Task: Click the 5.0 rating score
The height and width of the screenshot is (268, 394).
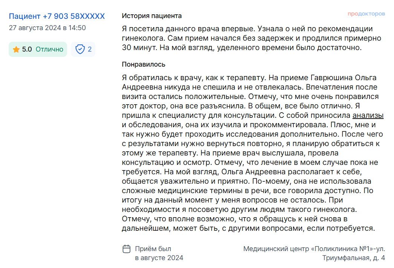Action: click(x=27, y=49)
